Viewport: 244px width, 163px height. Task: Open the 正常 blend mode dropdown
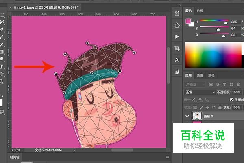pos(200,92)
